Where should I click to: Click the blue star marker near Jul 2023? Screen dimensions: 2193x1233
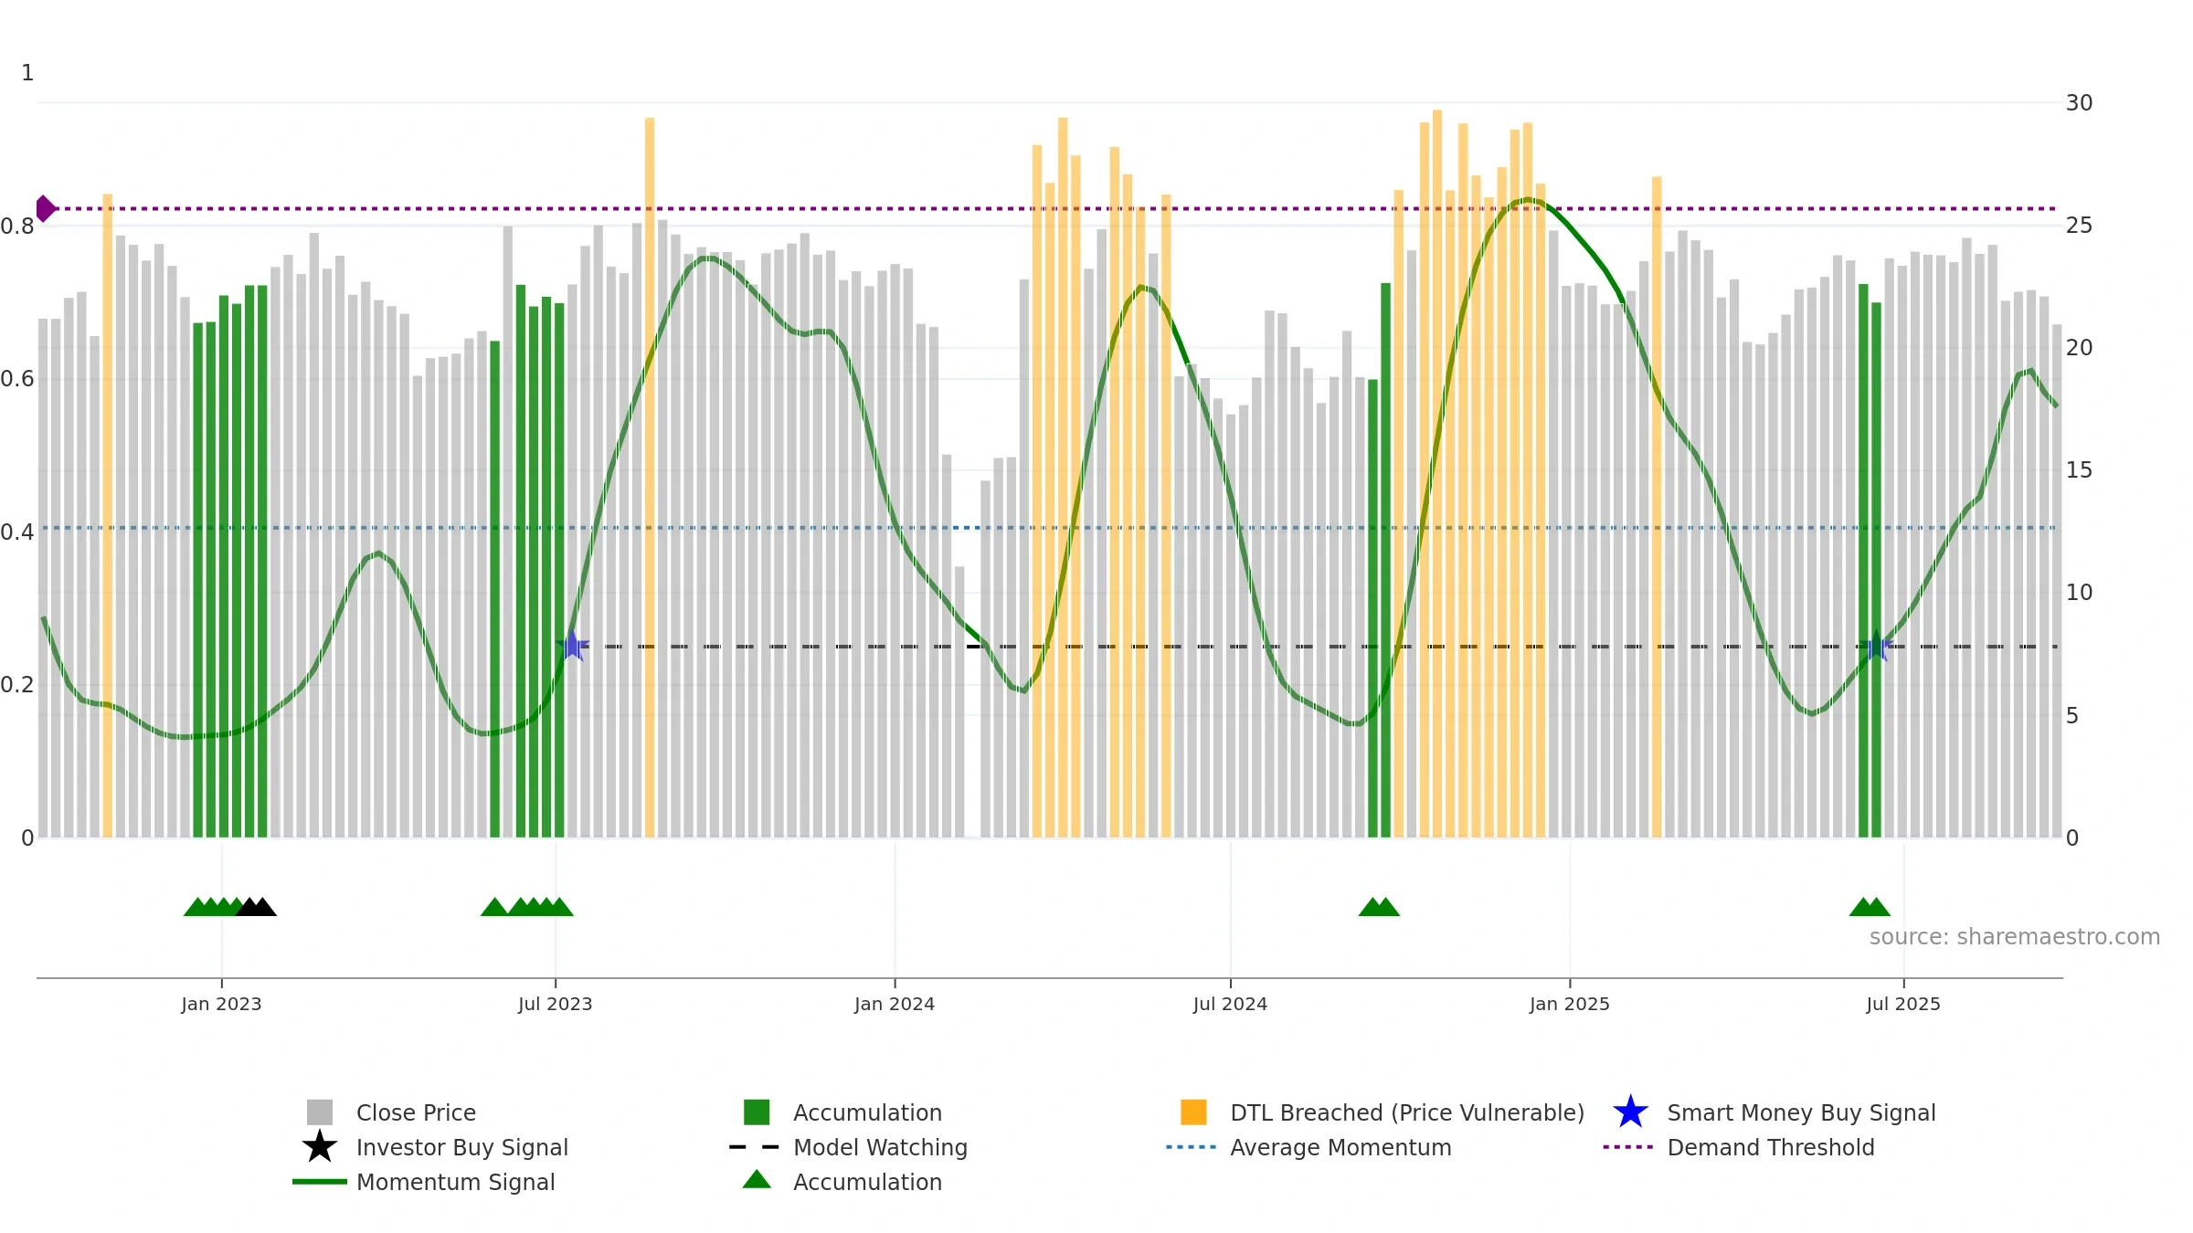(x=573, y=646)
